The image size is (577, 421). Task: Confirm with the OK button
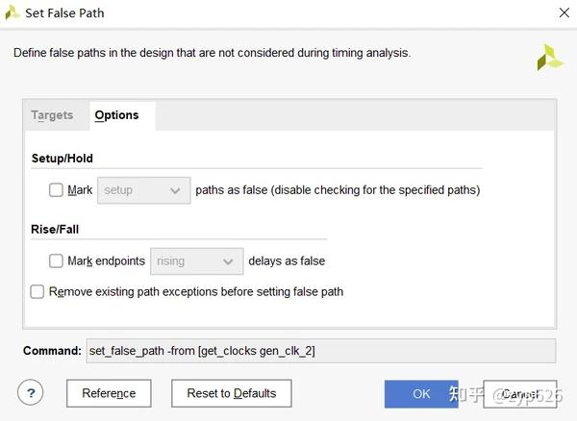pyautogui.click(x=421, y=393)
